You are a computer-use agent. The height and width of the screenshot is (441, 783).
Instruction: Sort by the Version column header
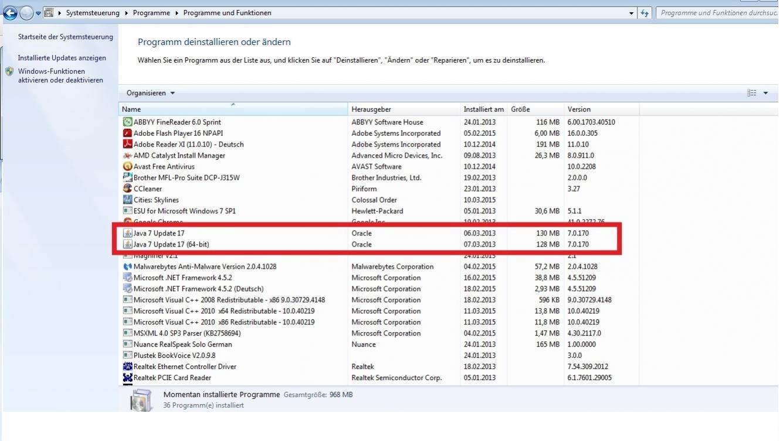pyautogui.click(x=601, y=110)
